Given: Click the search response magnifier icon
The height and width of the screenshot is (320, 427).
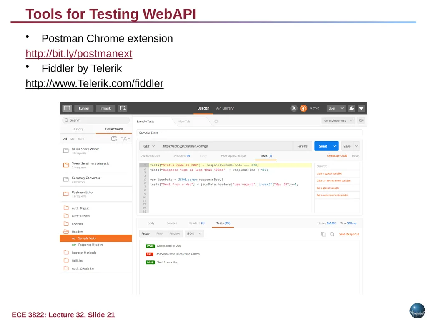Looking at the screenshot, I should point(332,234).
